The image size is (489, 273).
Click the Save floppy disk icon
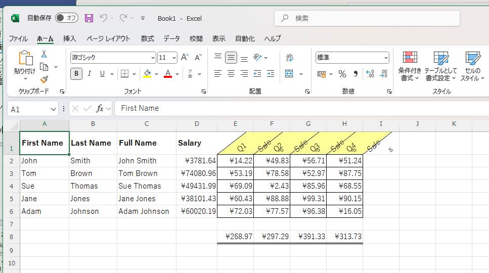[x=89, y=18]
